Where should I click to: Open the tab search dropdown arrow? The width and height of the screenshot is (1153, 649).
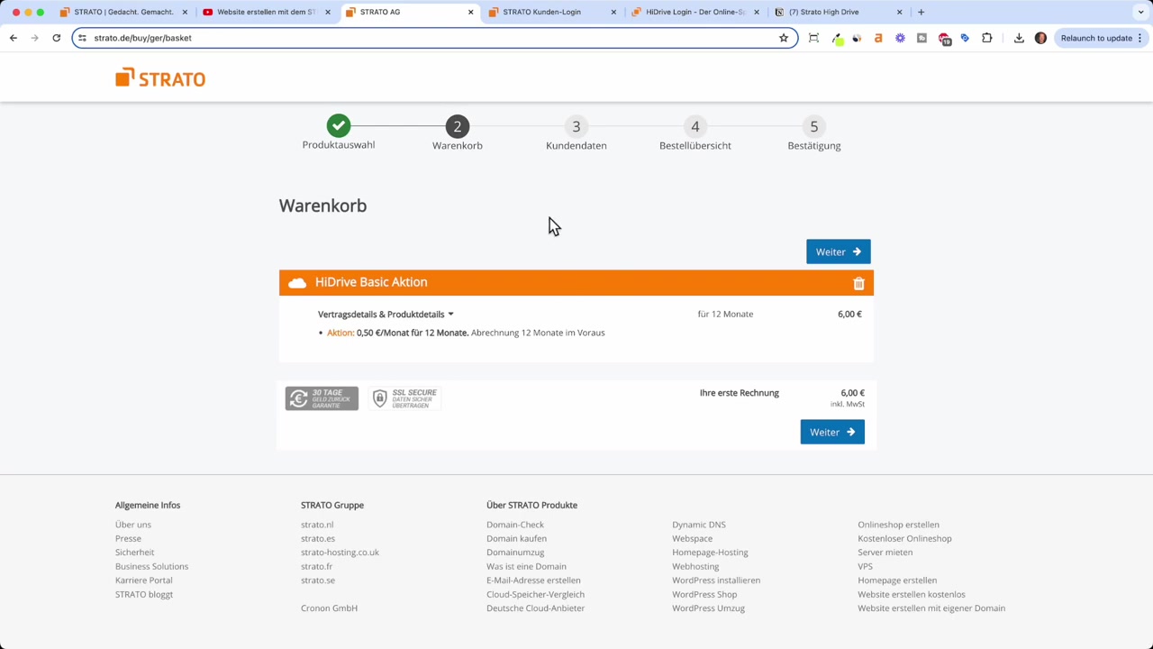coord(1140,12)
